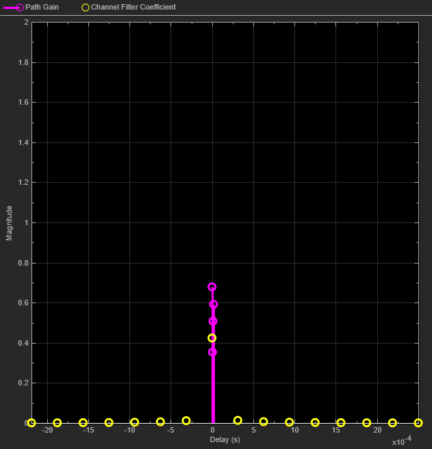Image resolution: width=432 pixels, height=449 pixels.
Task: Click the magenta marker near magnitude 0.5
Action: tap(213, 321)
